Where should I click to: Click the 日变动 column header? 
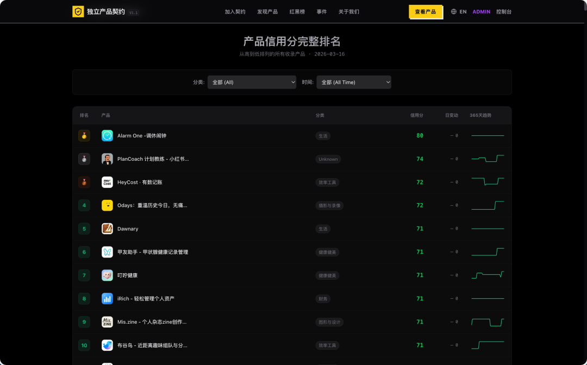pyautogui.click(x=452, y=115)
